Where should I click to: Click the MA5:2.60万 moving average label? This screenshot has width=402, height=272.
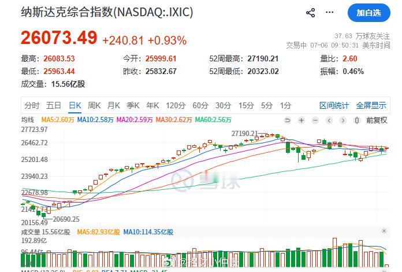coord(58,120)
